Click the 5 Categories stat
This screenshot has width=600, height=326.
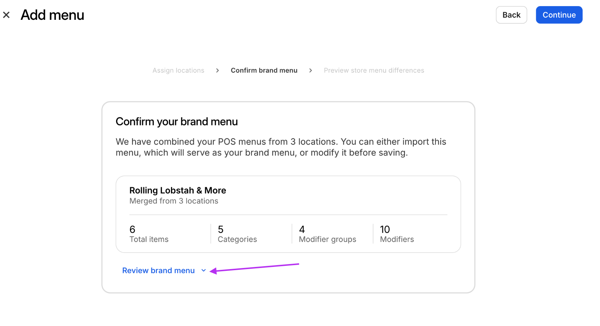[237, 234]
